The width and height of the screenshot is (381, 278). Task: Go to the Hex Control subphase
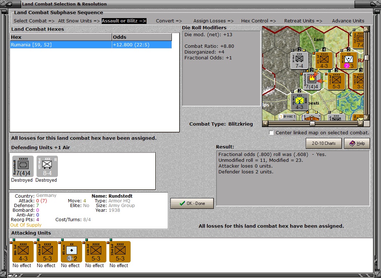click(x=259, y=21)
